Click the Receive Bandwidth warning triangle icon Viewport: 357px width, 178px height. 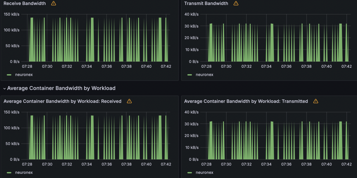point(54,3)
